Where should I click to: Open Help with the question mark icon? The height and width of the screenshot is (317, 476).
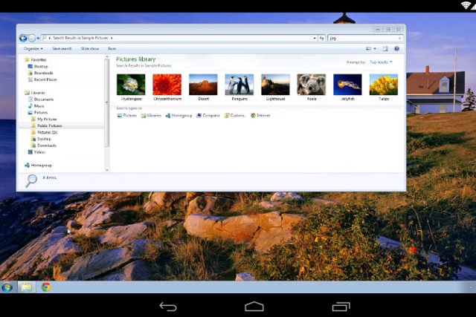coord(396,48)
